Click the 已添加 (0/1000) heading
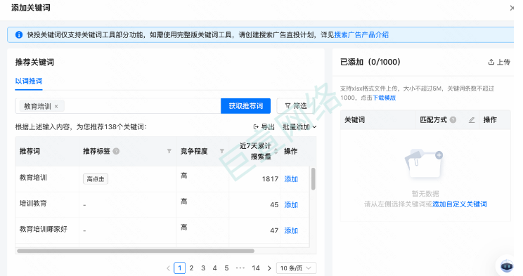This screenshot has width=523, height=276. coord(370,62)
